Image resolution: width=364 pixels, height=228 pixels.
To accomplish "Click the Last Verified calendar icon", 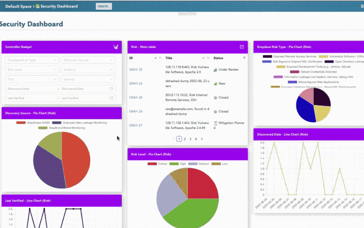I will [112, 98].
